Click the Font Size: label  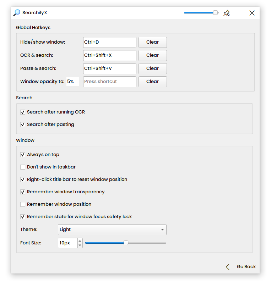[x=31, y=243]
